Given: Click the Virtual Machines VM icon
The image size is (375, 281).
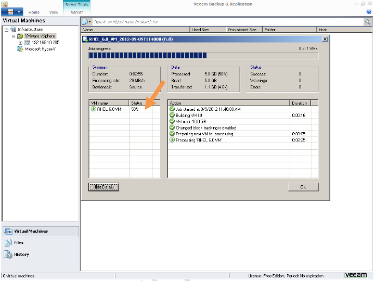Looking at the screenshot, I should 8,232.
